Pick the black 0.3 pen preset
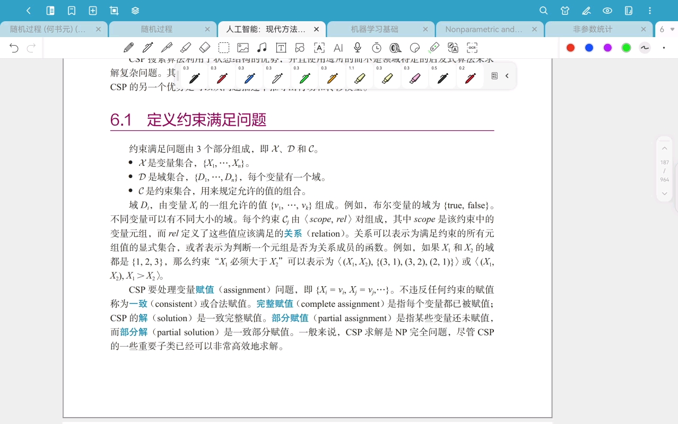This screenshot has width=678, height=424. point(194,76)
